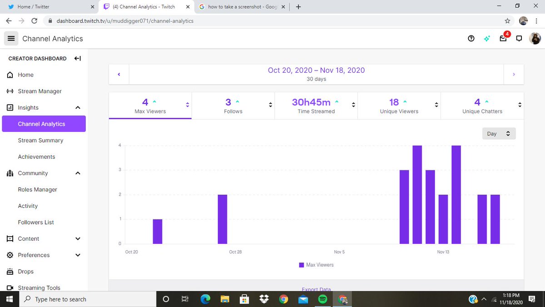Screen dimensions: 545x307
Task: Expand the Content section
Action: pyautogui.click(x=78, y=238)
